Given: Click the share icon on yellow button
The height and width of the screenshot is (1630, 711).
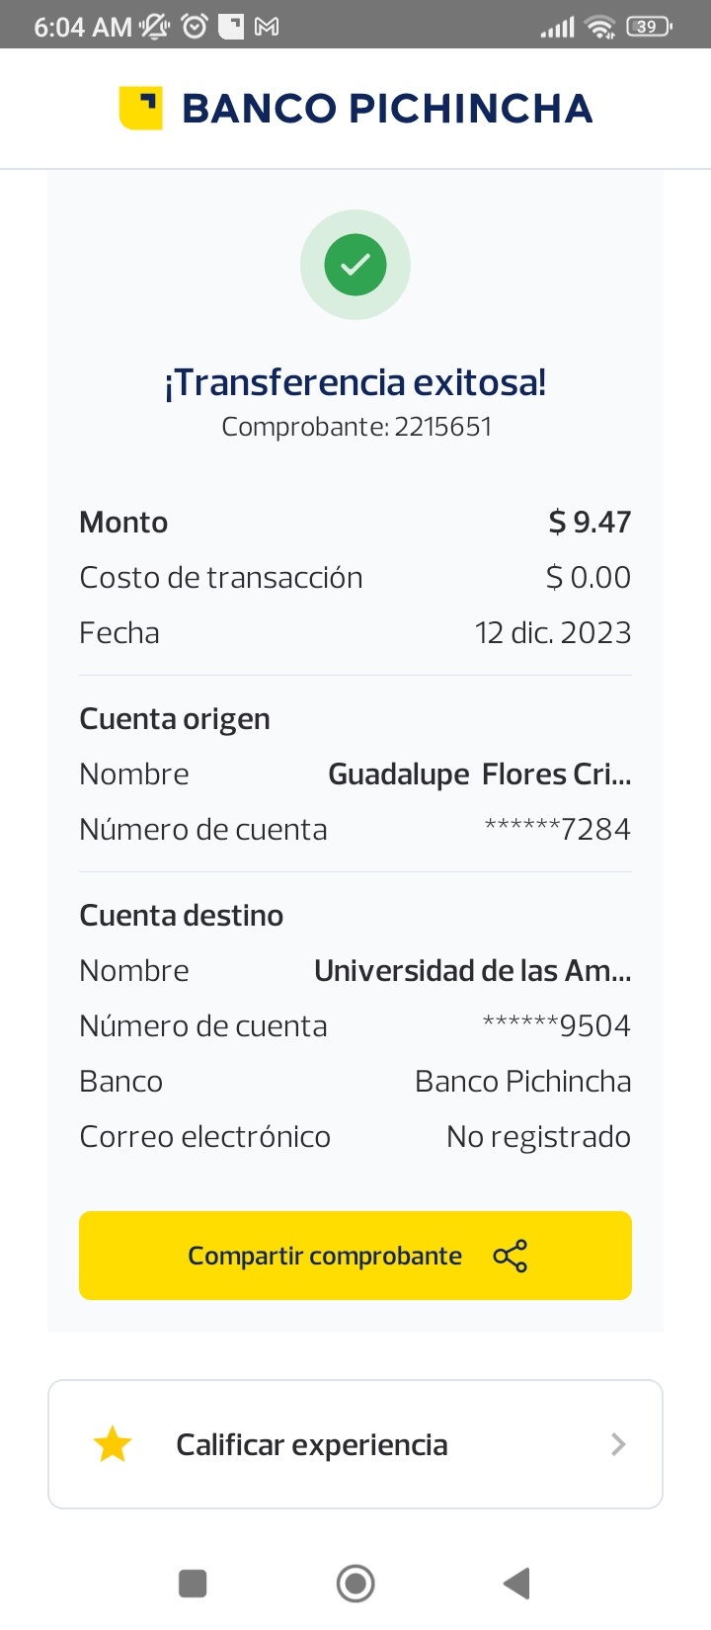Looking at the screenshot, I should (510, 1256).
